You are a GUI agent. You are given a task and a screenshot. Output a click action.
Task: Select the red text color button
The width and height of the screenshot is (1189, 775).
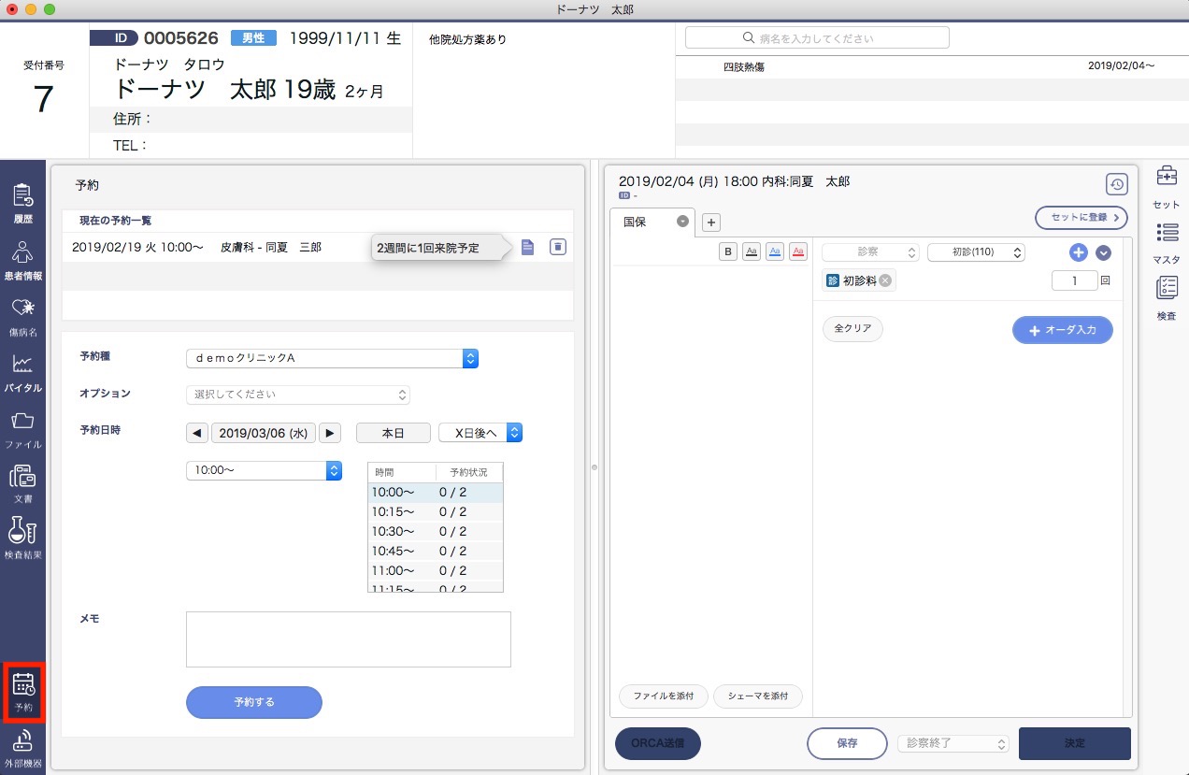point(798,251)
